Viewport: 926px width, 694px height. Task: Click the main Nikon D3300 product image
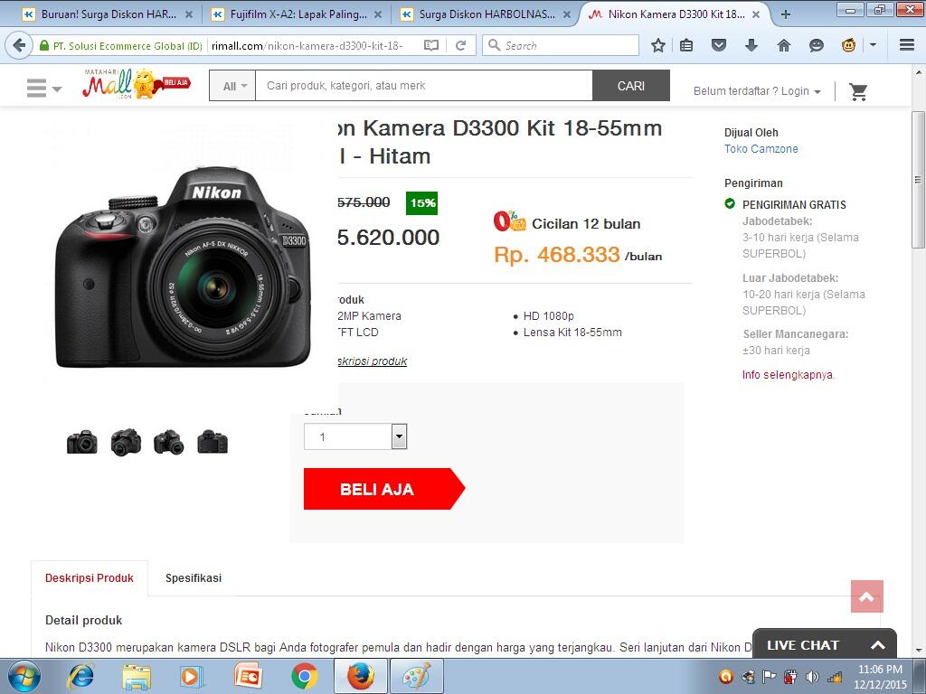[183, 267]
